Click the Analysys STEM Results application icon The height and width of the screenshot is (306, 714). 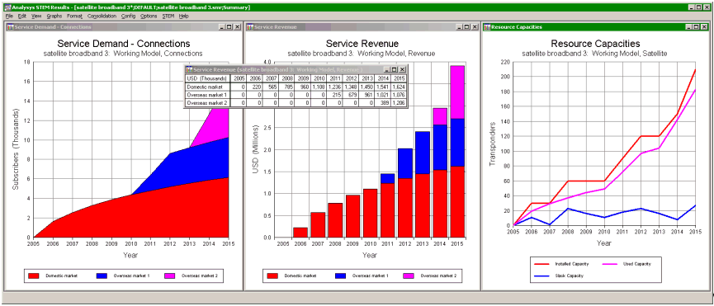point(7,7)
